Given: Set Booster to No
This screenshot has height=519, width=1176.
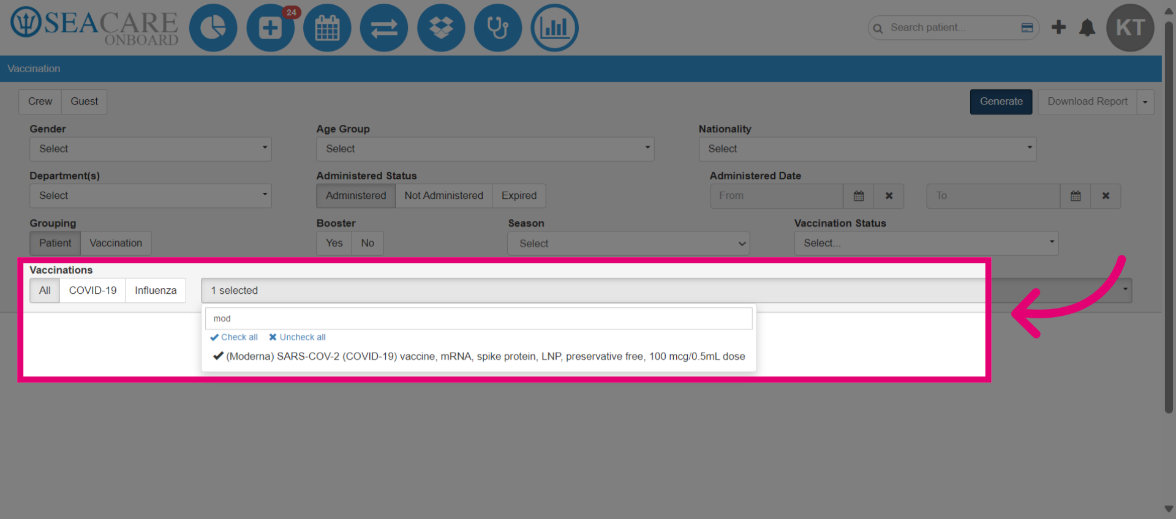Looking at the screenshot, I should (x=367, y=243).
